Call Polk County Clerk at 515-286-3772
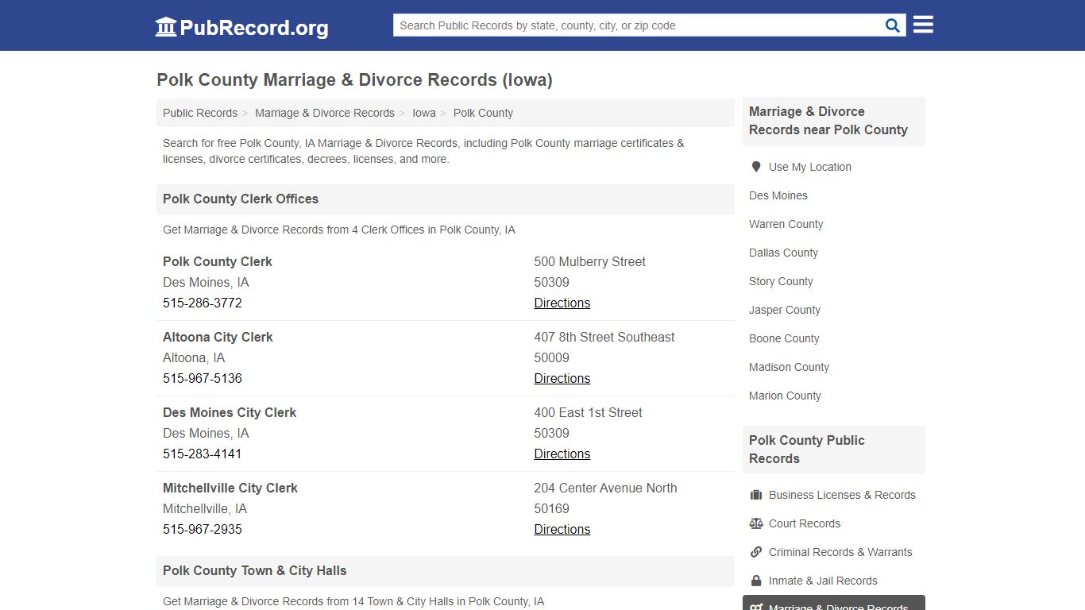The width and height of the screenshot is (1085, 610). 203,303
